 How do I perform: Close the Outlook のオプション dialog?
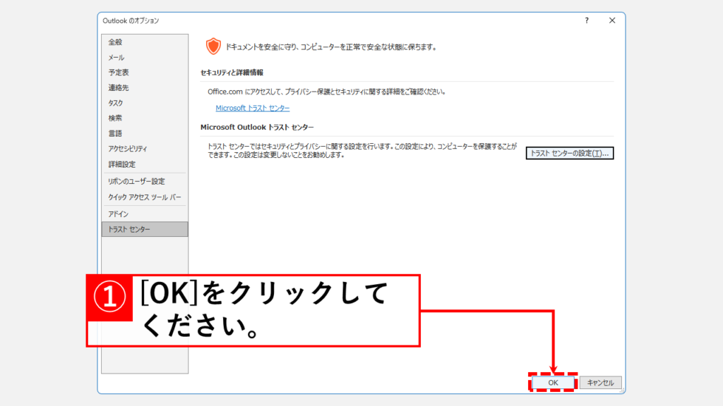[612, 20]
